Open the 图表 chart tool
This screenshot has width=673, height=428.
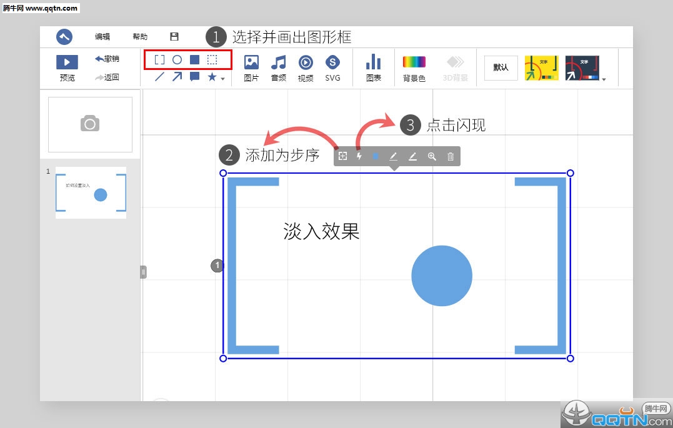tap(373, 67)
